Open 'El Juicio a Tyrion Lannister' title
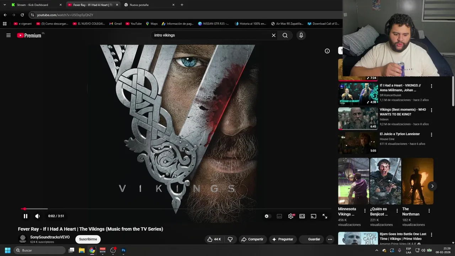 coord(400,134)
